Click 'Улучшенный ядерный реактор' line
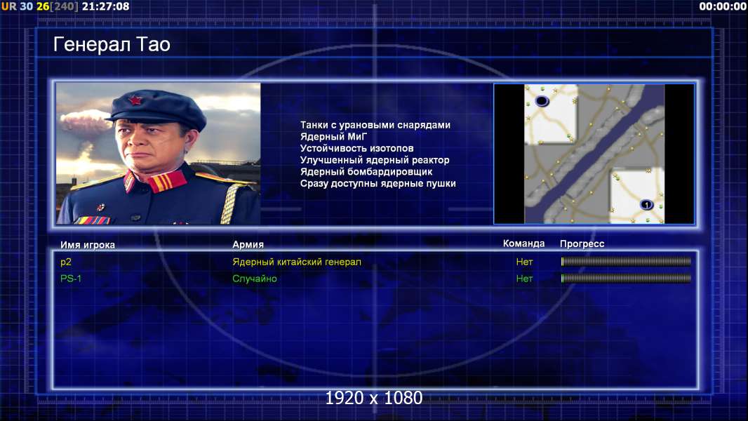This screenshot has height=421, width=748. [x=375, y=160]
